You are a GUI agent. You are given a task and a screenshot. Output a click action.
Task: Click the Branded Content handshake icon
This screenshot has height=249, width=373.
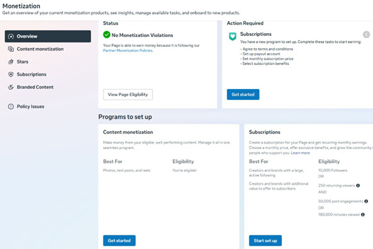11,87
